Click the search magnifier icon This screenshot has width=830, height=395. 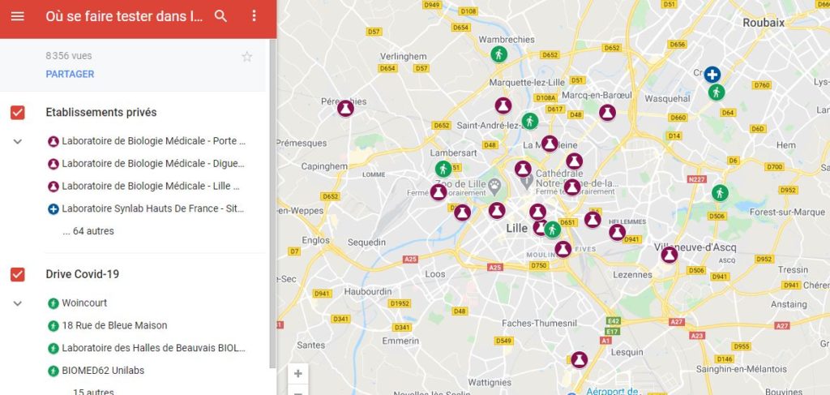pyautogui.click(x=220, y=16)
